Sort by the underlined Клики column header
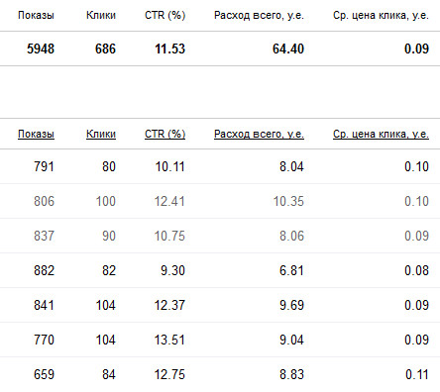The height and width of the screenshot is (392, 440). [x=101, y=134]
